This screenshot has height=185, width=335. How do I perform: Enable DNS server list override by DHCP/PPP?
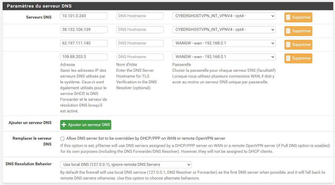point(62,139)
